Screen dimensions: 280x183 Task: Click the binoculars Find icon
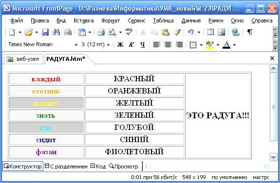click(56, 32)
